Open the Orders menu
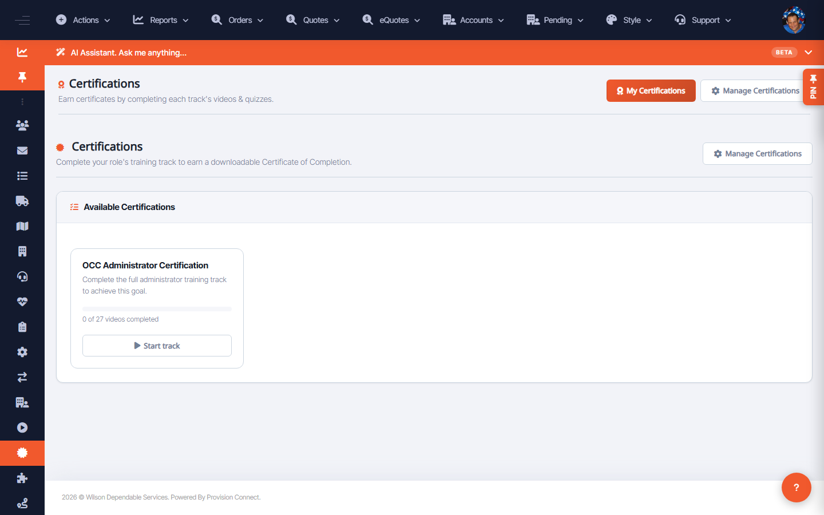This screenshot has width=824, height=515. 237,20
